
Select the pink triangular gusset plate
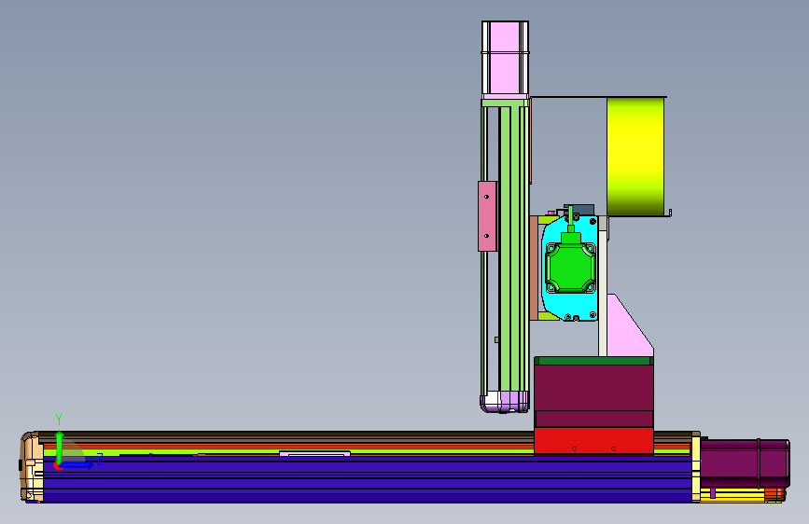coord(629,326)
